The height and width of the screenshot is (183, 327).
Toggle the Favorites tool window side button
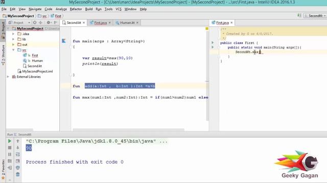(x=3, y=170)
